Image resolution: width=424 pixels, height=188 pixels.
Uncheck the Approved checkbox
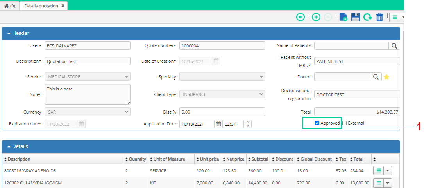pos(317,123)
